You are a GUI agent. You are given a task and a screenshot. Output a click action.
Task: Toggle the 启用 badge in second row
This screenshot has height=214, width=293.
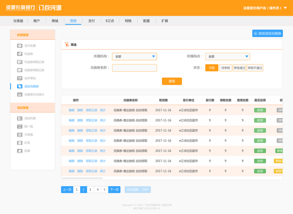pyautogui.click(x=260, y=120)
